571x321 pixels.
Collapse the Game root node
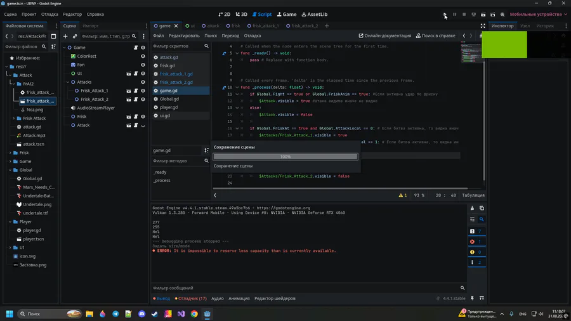(x=65, y=48)
